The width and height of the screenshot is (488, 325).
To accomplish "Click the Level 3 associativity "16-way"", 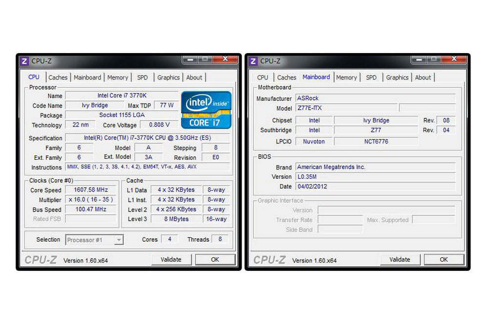I will 216,219.
